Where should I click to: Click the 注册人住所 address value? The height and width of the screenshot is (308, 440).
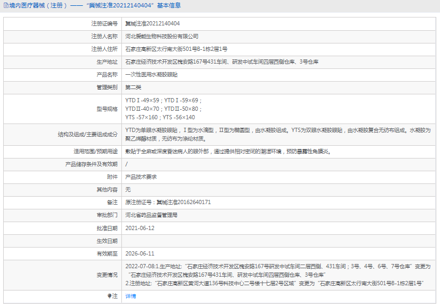pyautogui.click(x=176, y=49)
